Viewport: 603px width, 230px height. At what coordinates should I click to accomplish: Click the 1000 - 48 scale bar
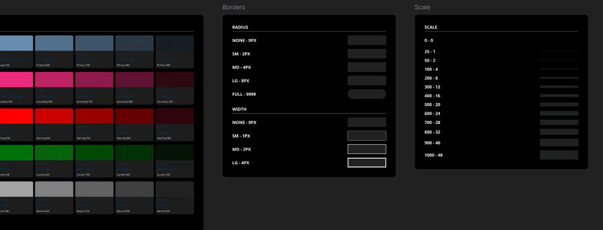point(559,155)
